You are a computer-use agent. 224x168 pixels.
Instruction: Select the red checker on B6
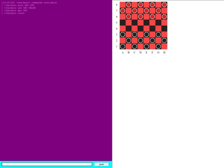point(129,17)
